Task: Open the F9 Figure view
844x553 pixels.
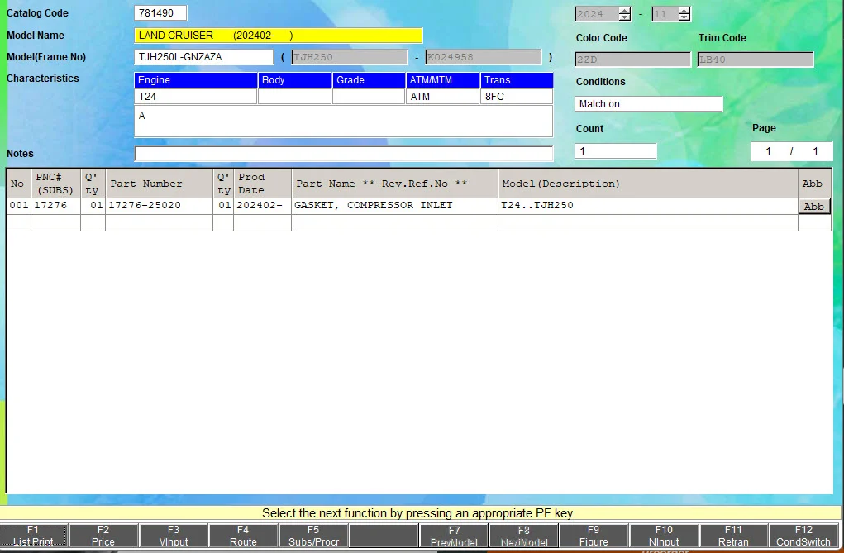Action: (x=594, y=536)
